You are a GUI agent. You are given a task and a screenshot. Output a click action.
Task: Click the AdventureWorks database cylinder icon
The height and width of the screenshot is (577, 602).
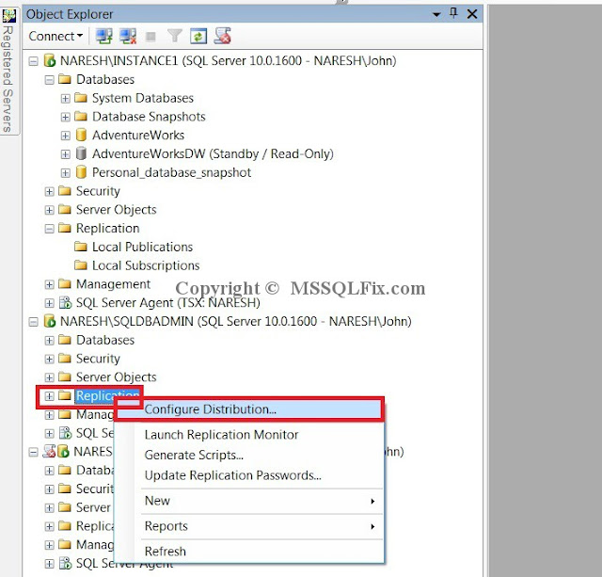81,135
